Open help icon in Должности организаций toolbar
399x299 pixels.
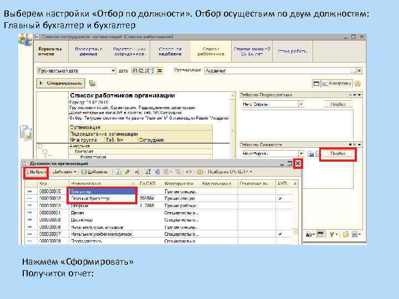199,172
